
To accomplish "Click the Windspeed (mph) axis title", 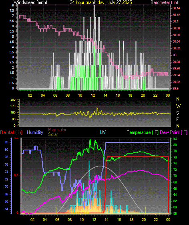I will click(x=30, y=2).
